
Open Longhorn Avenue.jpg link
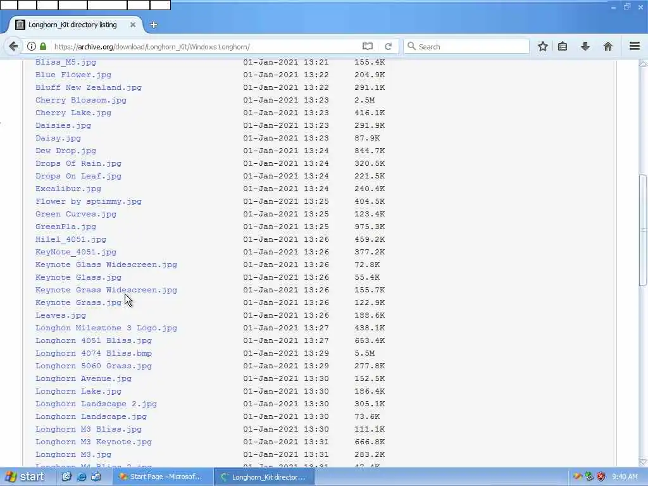(84, 378)
